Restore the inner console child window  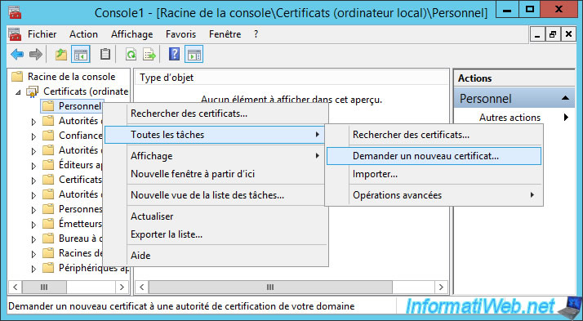[x=553, y=34]
